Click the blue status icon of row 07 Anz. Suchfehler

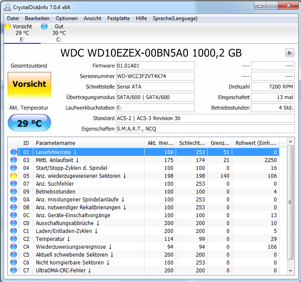pos(14,183)
